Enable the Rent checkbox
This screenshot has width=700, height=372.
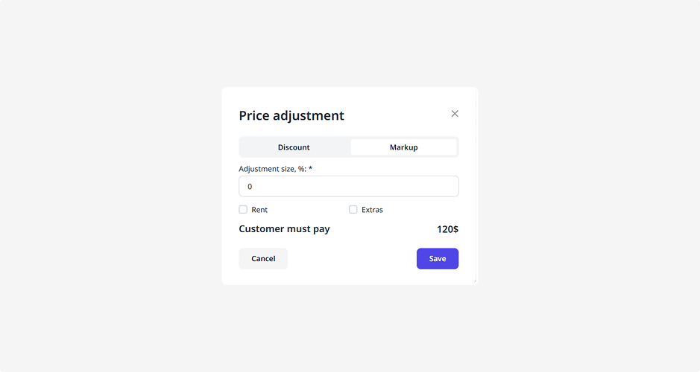click(x=243, y=210)
